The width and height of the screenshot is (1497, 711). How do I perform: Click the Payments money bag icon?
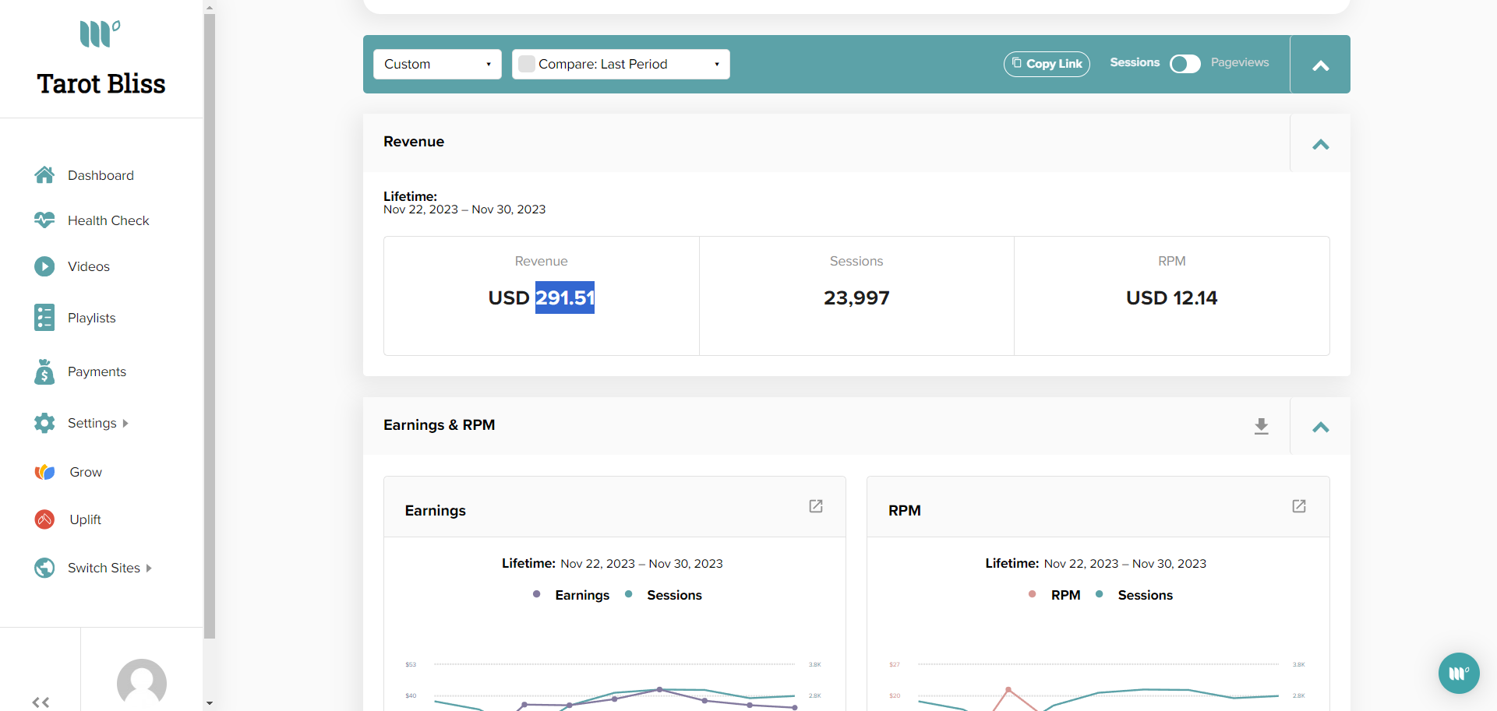[44, 371]
